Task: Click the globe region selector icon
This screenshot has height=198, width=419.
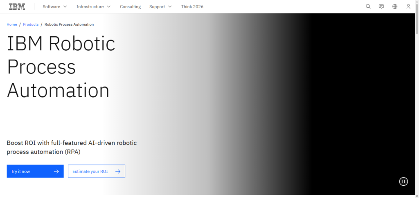Action: point(395,7)
